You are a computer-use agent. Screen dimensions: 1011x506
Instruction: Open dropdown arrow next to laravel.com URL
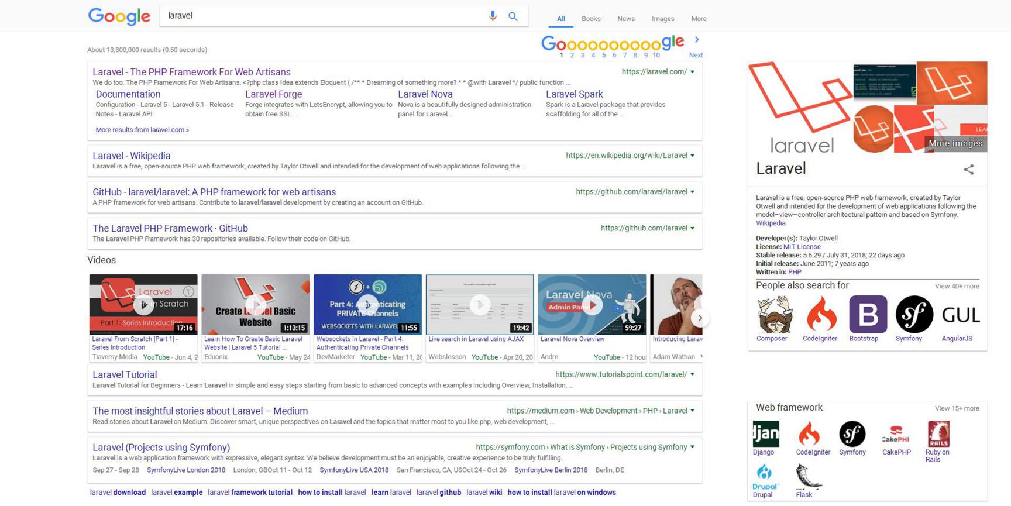pyautogui.click(x=693, y=72)
